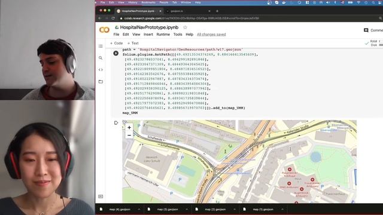Open the code snippets panel icon
Viewport: 383px width, 215px height.
[x=101, y=70]
